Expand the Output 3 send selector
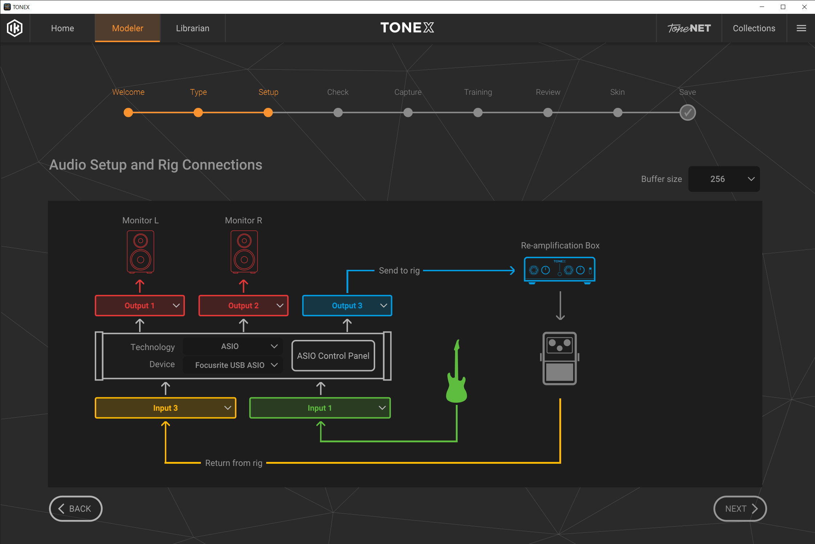Image resolution: width=815 pixels, height=544 pixels. tap(347, 306)
